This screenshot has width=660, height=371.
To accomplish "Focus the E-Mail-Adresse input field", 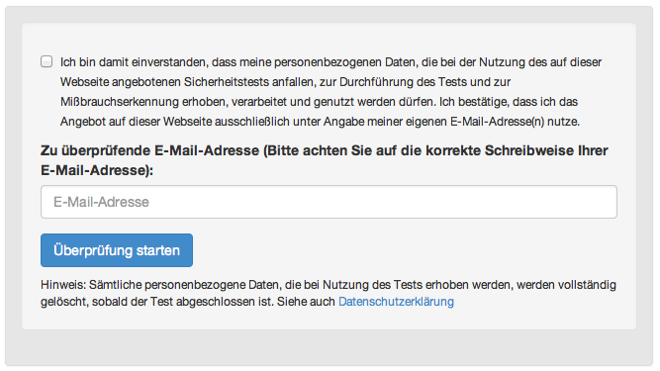I will [x=329, y=202].
